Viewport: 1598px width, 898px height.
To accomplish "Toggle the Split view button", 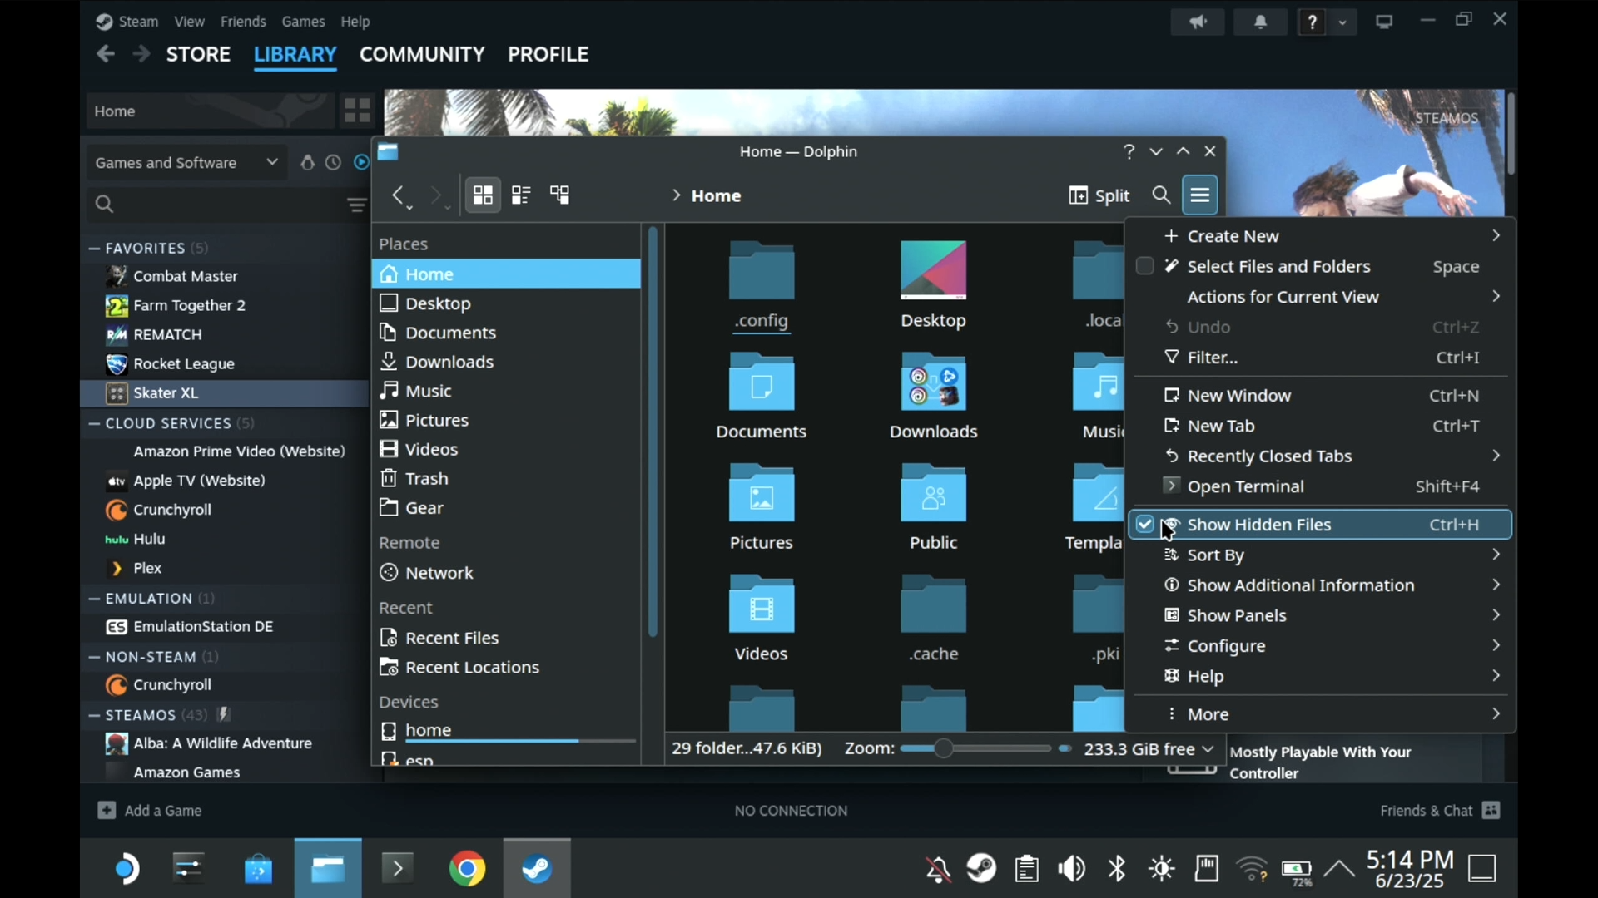I will [1099, 195].
